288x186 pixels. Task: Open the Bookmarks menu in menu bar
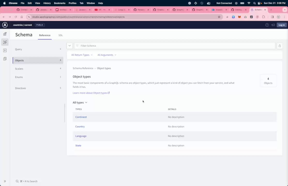click(59, 3)
